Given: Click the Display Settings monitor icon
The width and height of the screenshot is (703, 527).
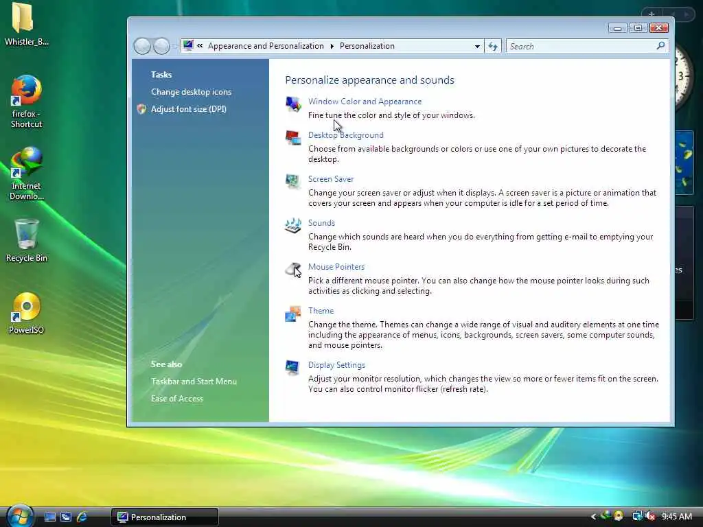Looking at the screenshot, I should (293, 367).
